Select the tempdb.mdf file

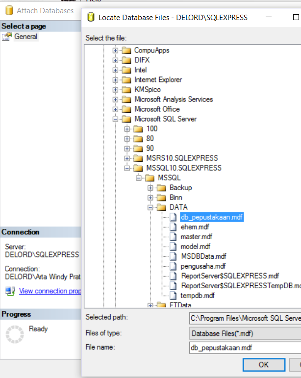(x=198, y=296)
